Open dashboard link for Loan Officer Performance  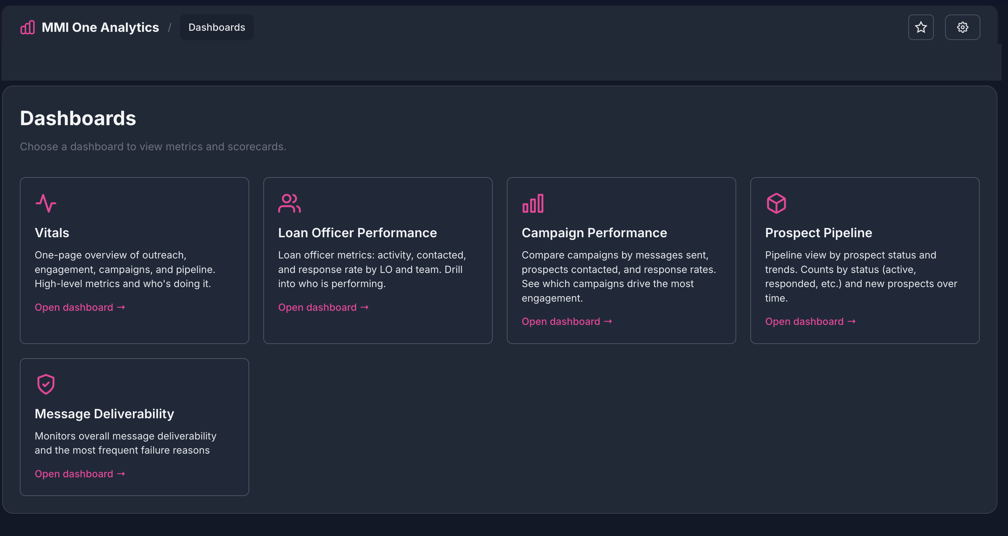(x=323, y=307)
